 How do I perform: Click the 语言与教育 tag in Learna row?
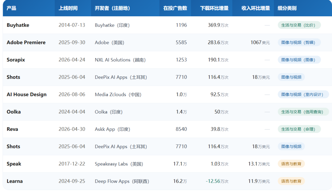click(x=291, y=181)
